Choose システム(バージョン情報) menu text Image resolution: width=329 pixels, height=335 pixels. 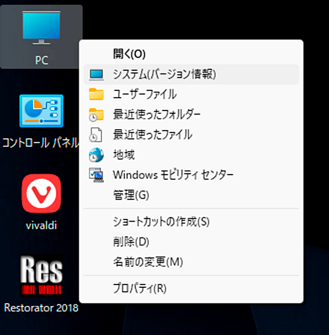click(164, 74)
